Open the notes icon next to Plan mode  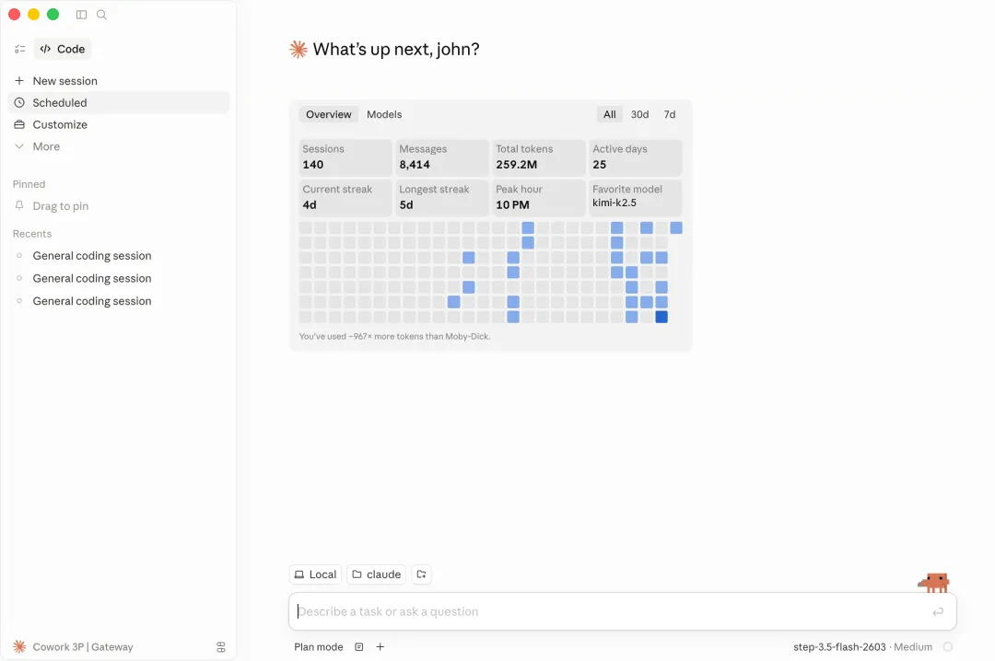[359, 646]
